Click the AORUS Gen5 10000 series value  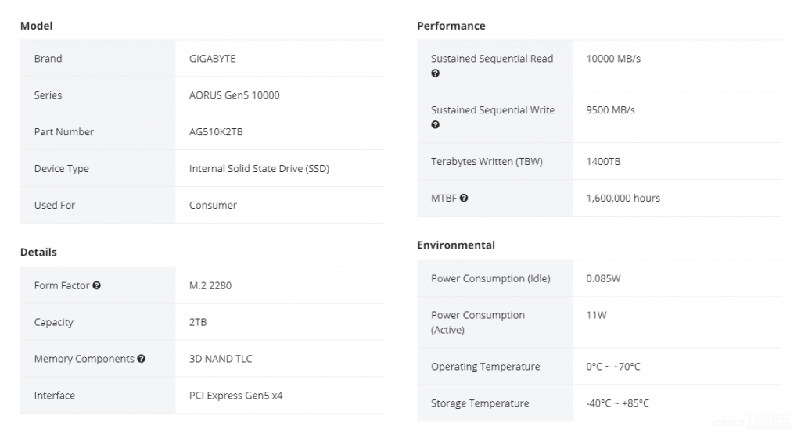pyautogui.click(x=234, y=95)
